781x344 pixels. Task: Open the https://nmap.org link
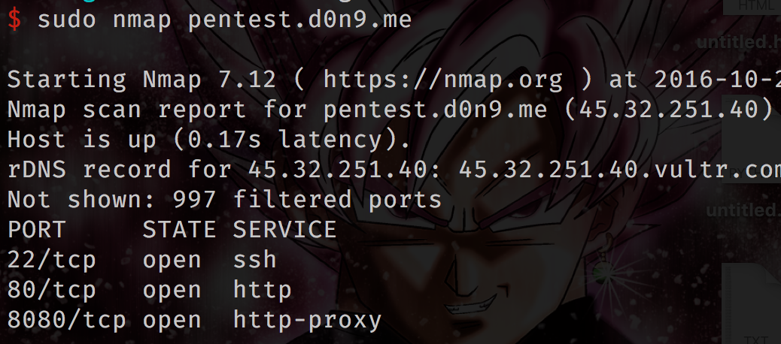pyautogui.click(x=443, y=79)
